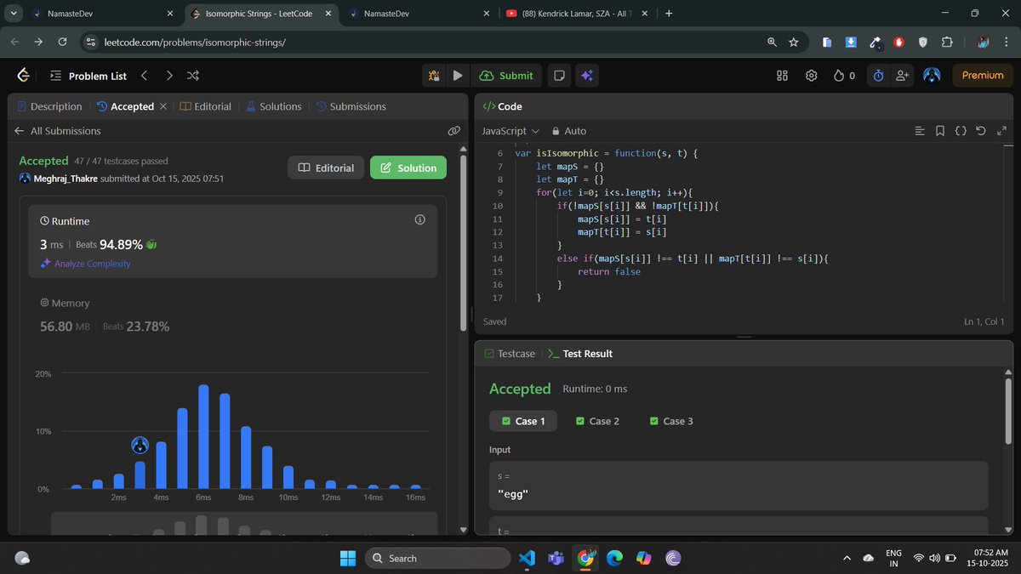Reset code with the undo arrow icon
This screenshot has height=574, width=1021.
coord(980,131)
